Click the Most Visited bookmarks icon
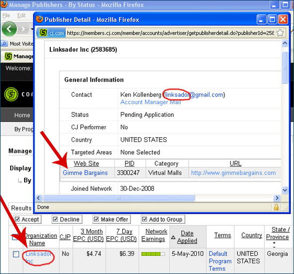This screenshot has width=294, height=274. [4, 44]
